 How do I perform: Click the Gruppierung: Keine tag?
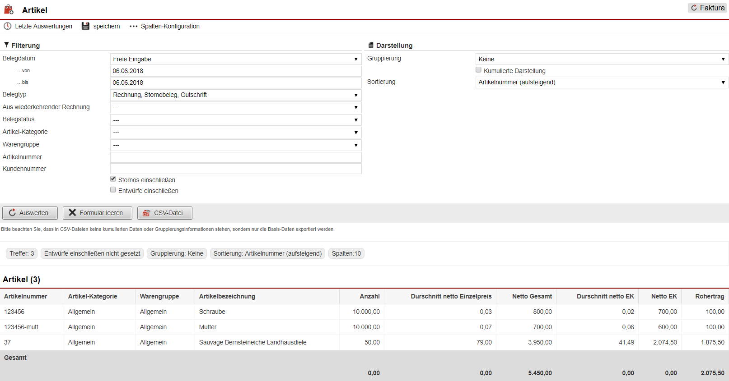[x=177, y=253]
